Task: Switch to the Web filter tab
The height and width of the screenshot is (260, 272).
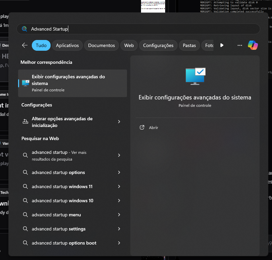Action: pyautogui.click(x=129, y=45)
